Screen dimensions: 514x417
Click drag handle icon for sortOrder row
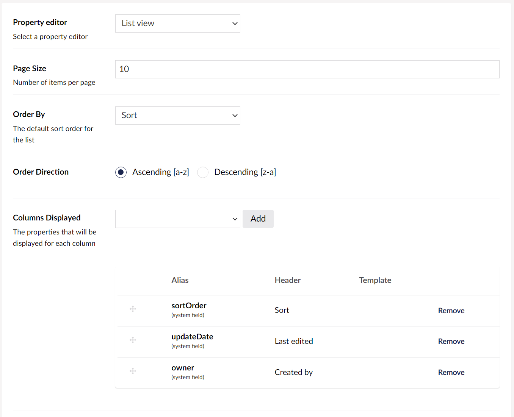tap(133, 309)
